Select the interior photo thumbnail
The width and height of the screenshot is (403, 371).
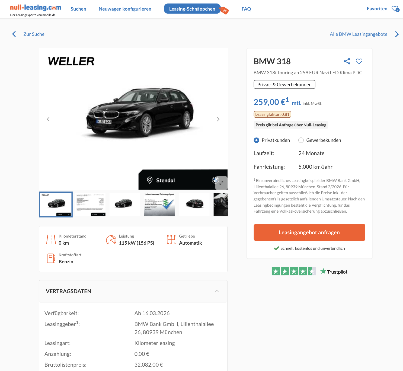click(220, 204)
